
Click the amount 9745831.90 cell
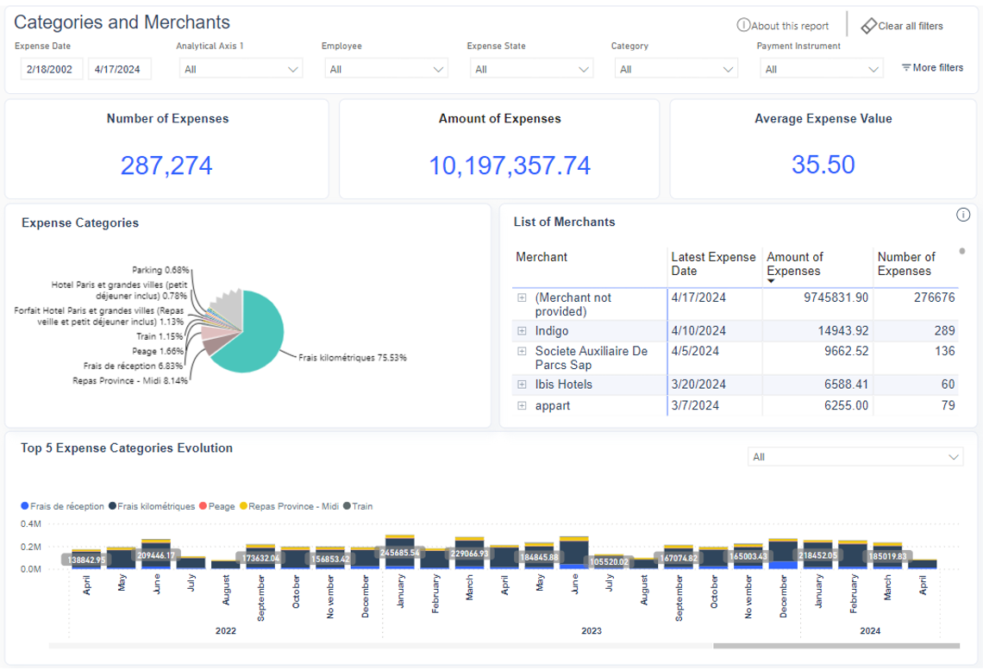[x=836, y=297]
